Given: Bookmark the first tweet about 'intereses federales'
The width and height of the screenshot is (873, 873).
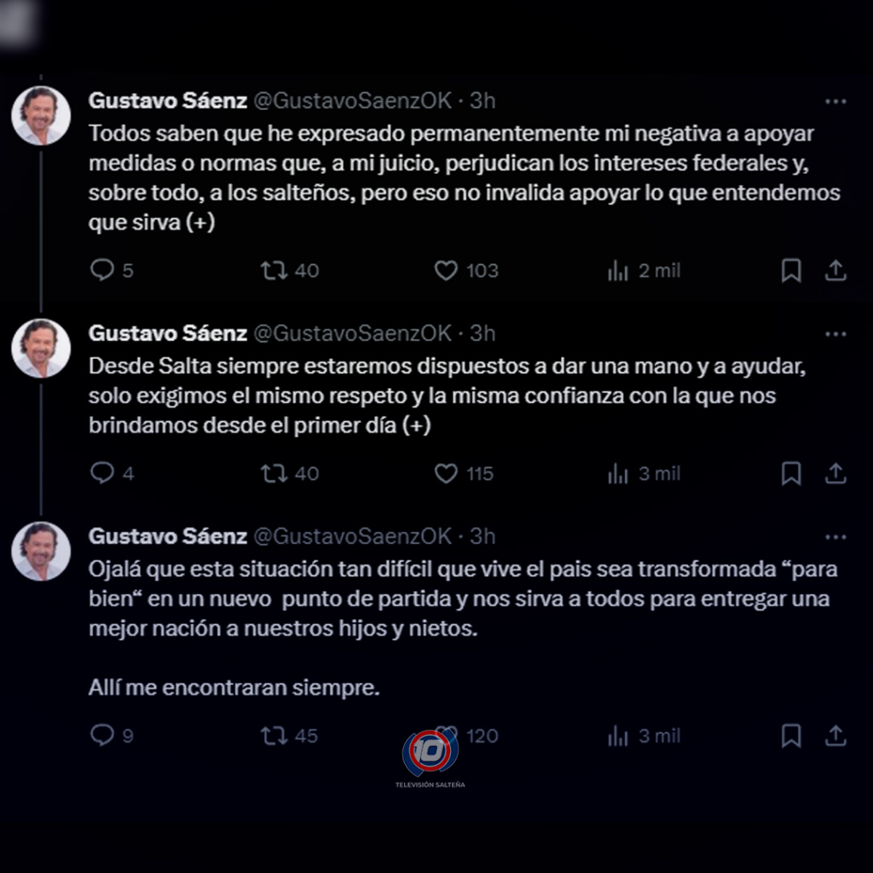Looking at the screenshot, I should pos(791,270).
